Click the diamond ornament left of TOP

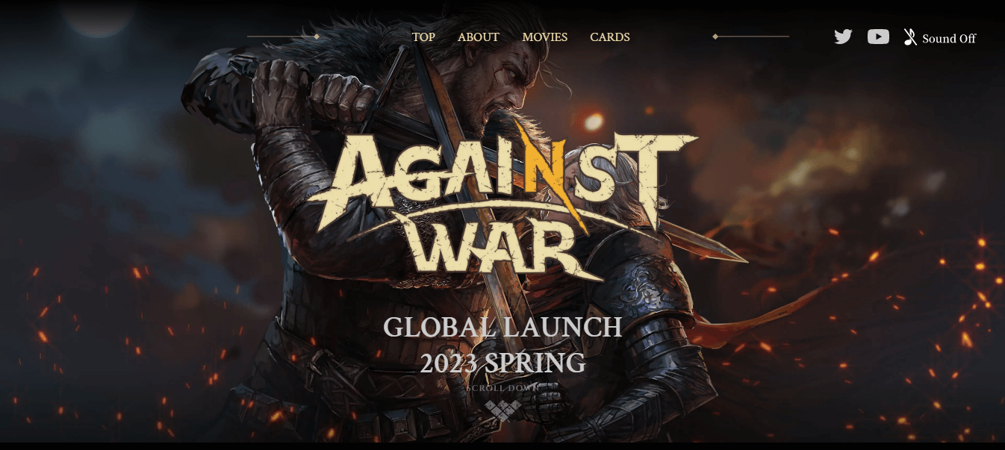click(x=317, y=37)
